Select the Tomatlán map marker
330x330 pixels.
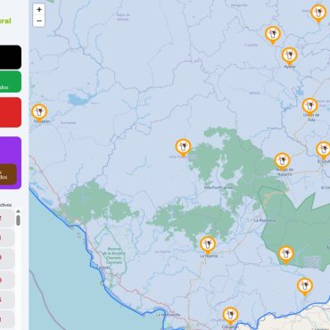point(39,113)
